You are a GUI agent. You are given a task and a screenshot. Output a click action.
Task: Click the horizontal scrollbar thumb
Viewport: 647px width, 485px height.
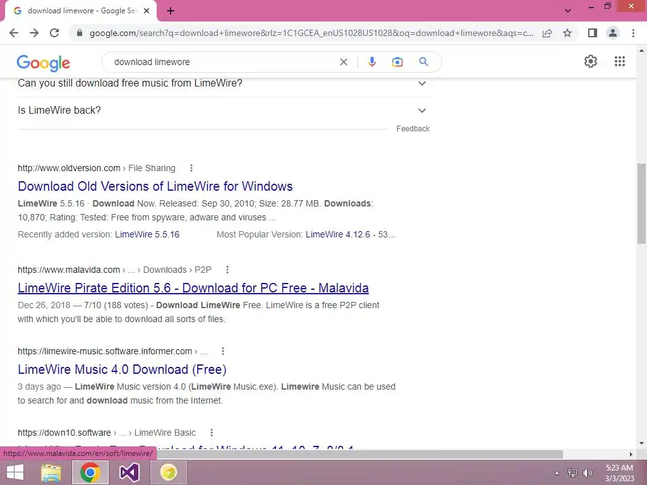[x=359, y=454]
